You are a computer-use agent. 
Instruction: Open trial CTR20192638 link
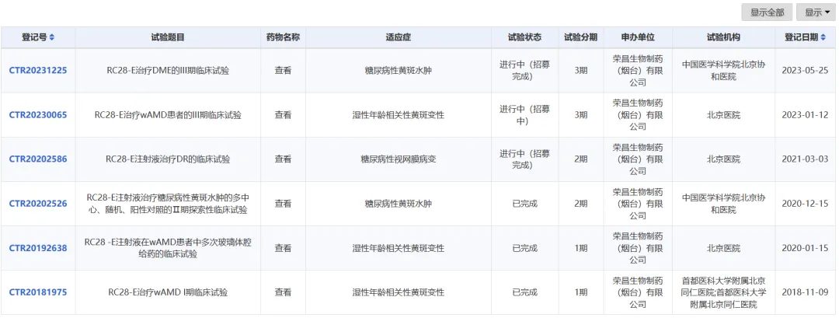38,248
